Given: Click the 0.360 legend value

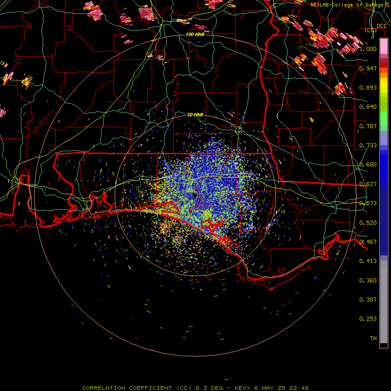Looking at the screenshot, I should coord(368,281).
